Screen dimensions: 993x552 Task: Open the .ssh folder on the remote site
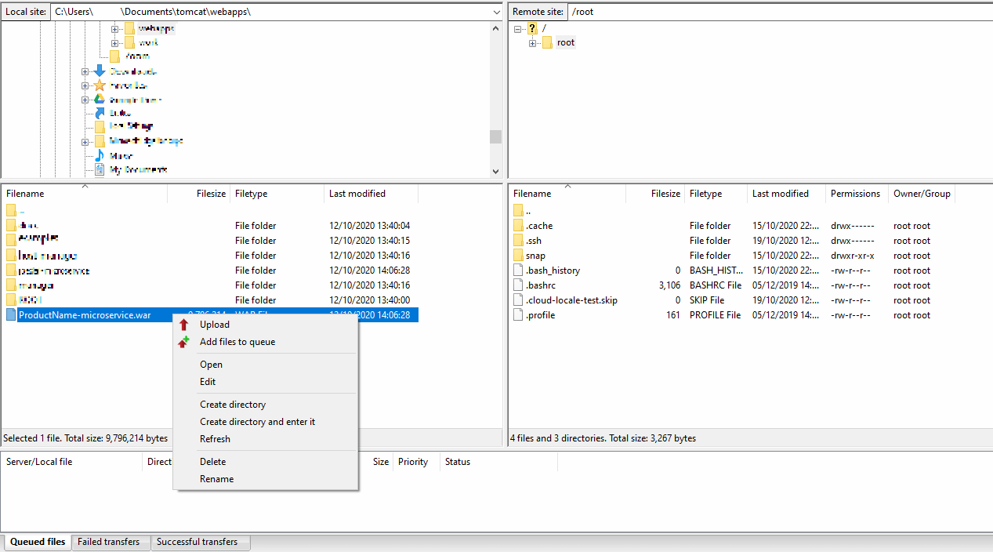(x=531, y=240)
